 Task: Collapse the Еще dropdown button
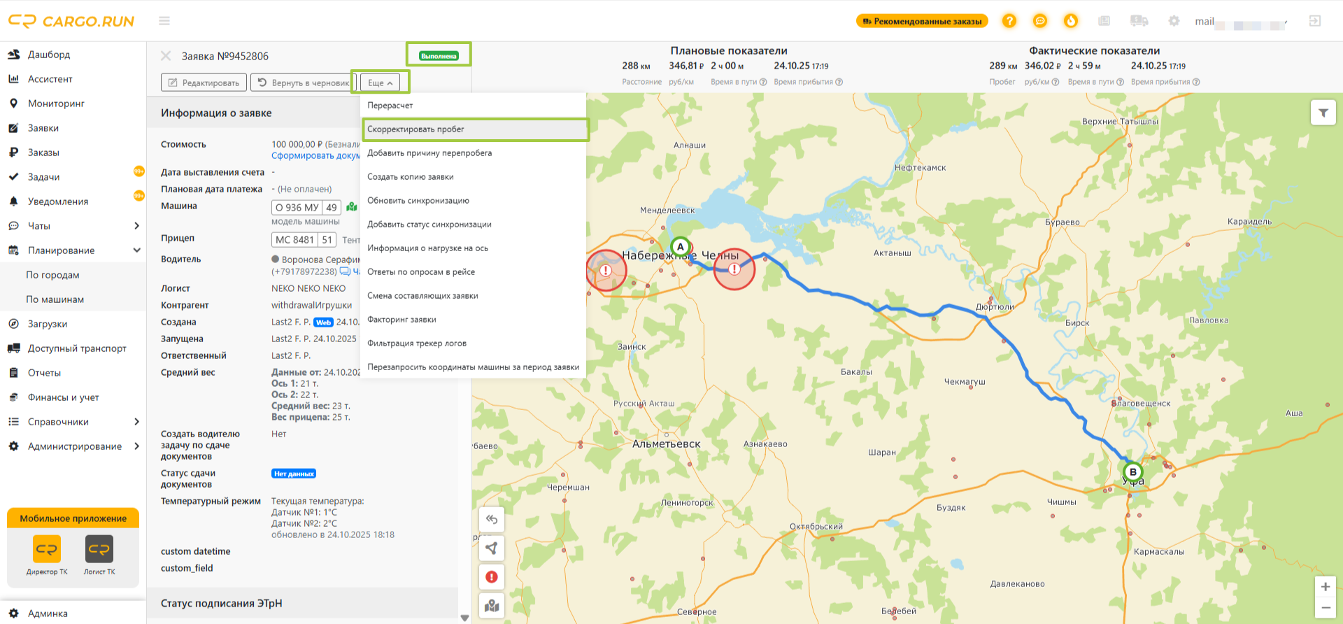380,83
